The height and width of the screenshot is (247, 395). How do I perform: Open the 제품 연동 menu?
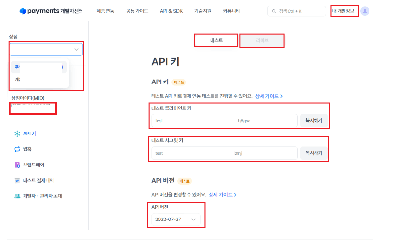click(105, 11)
